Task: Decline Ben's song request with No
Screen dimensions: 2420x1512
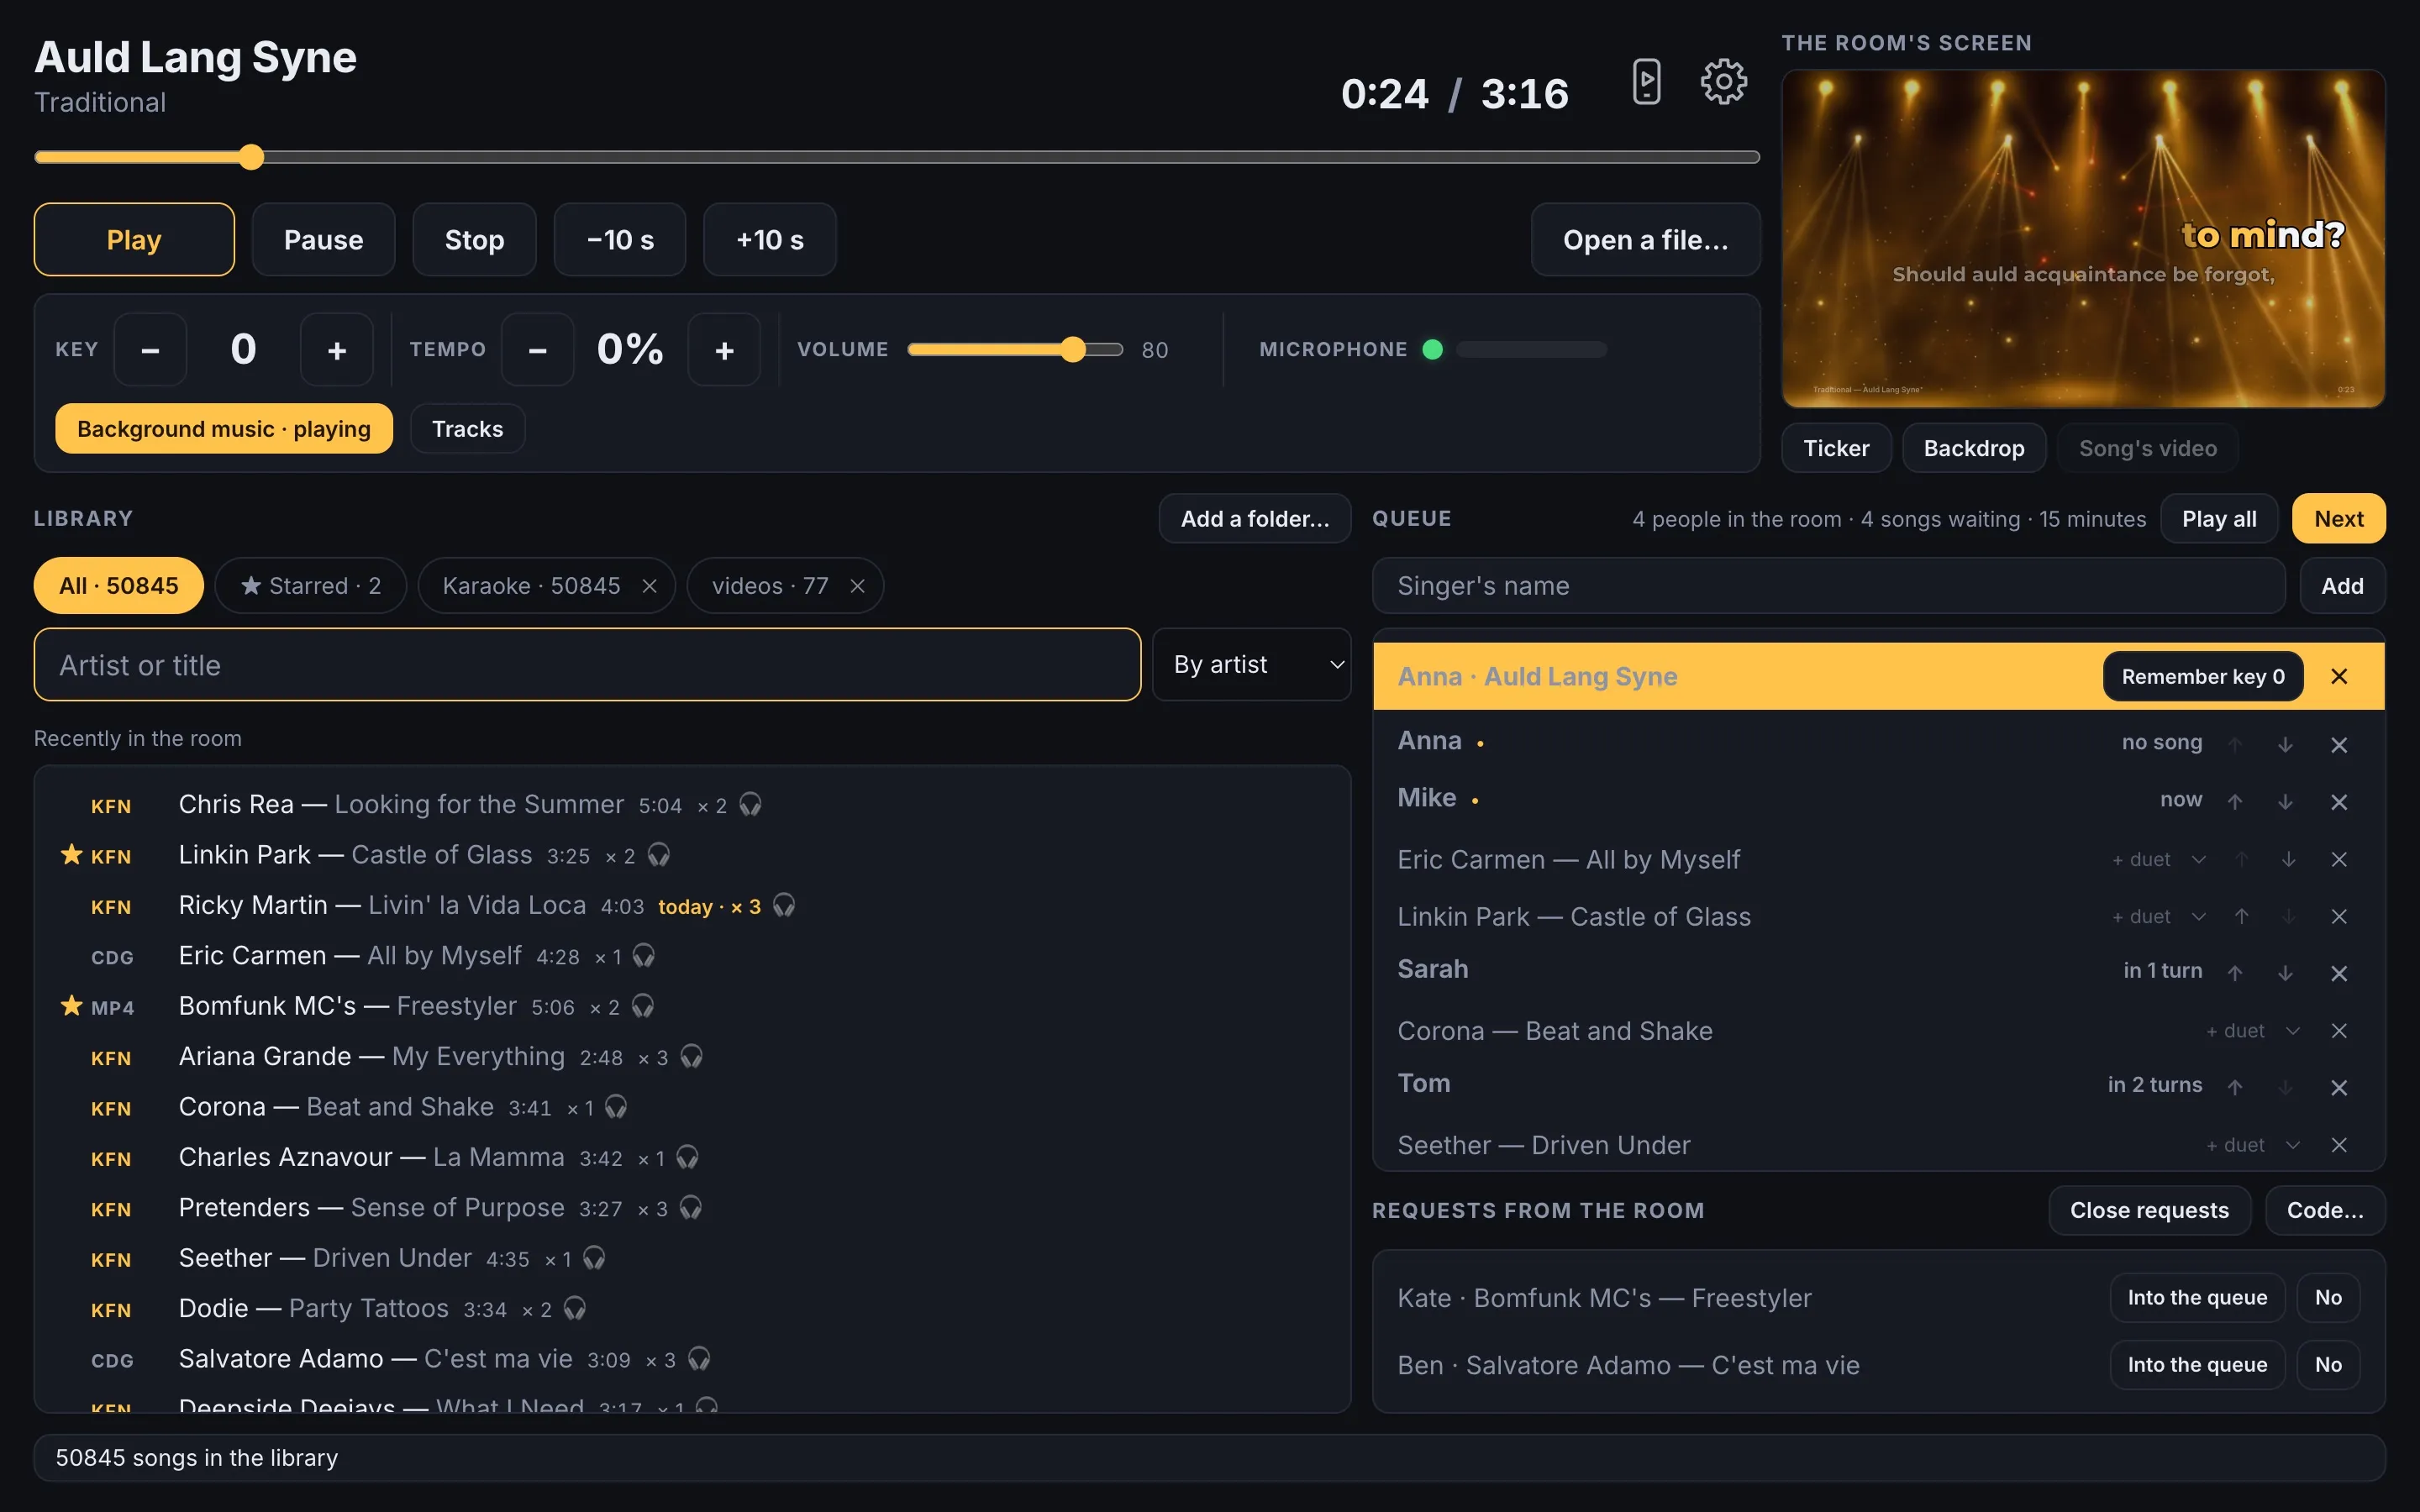Action: tap(2328, 1365)
